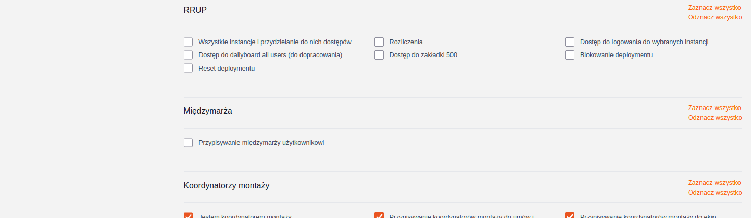Screen dimensions: 751x218
Task: Click 'Zaznacz wszystko' in the RRUP section
Action: [x=714, y=8]
